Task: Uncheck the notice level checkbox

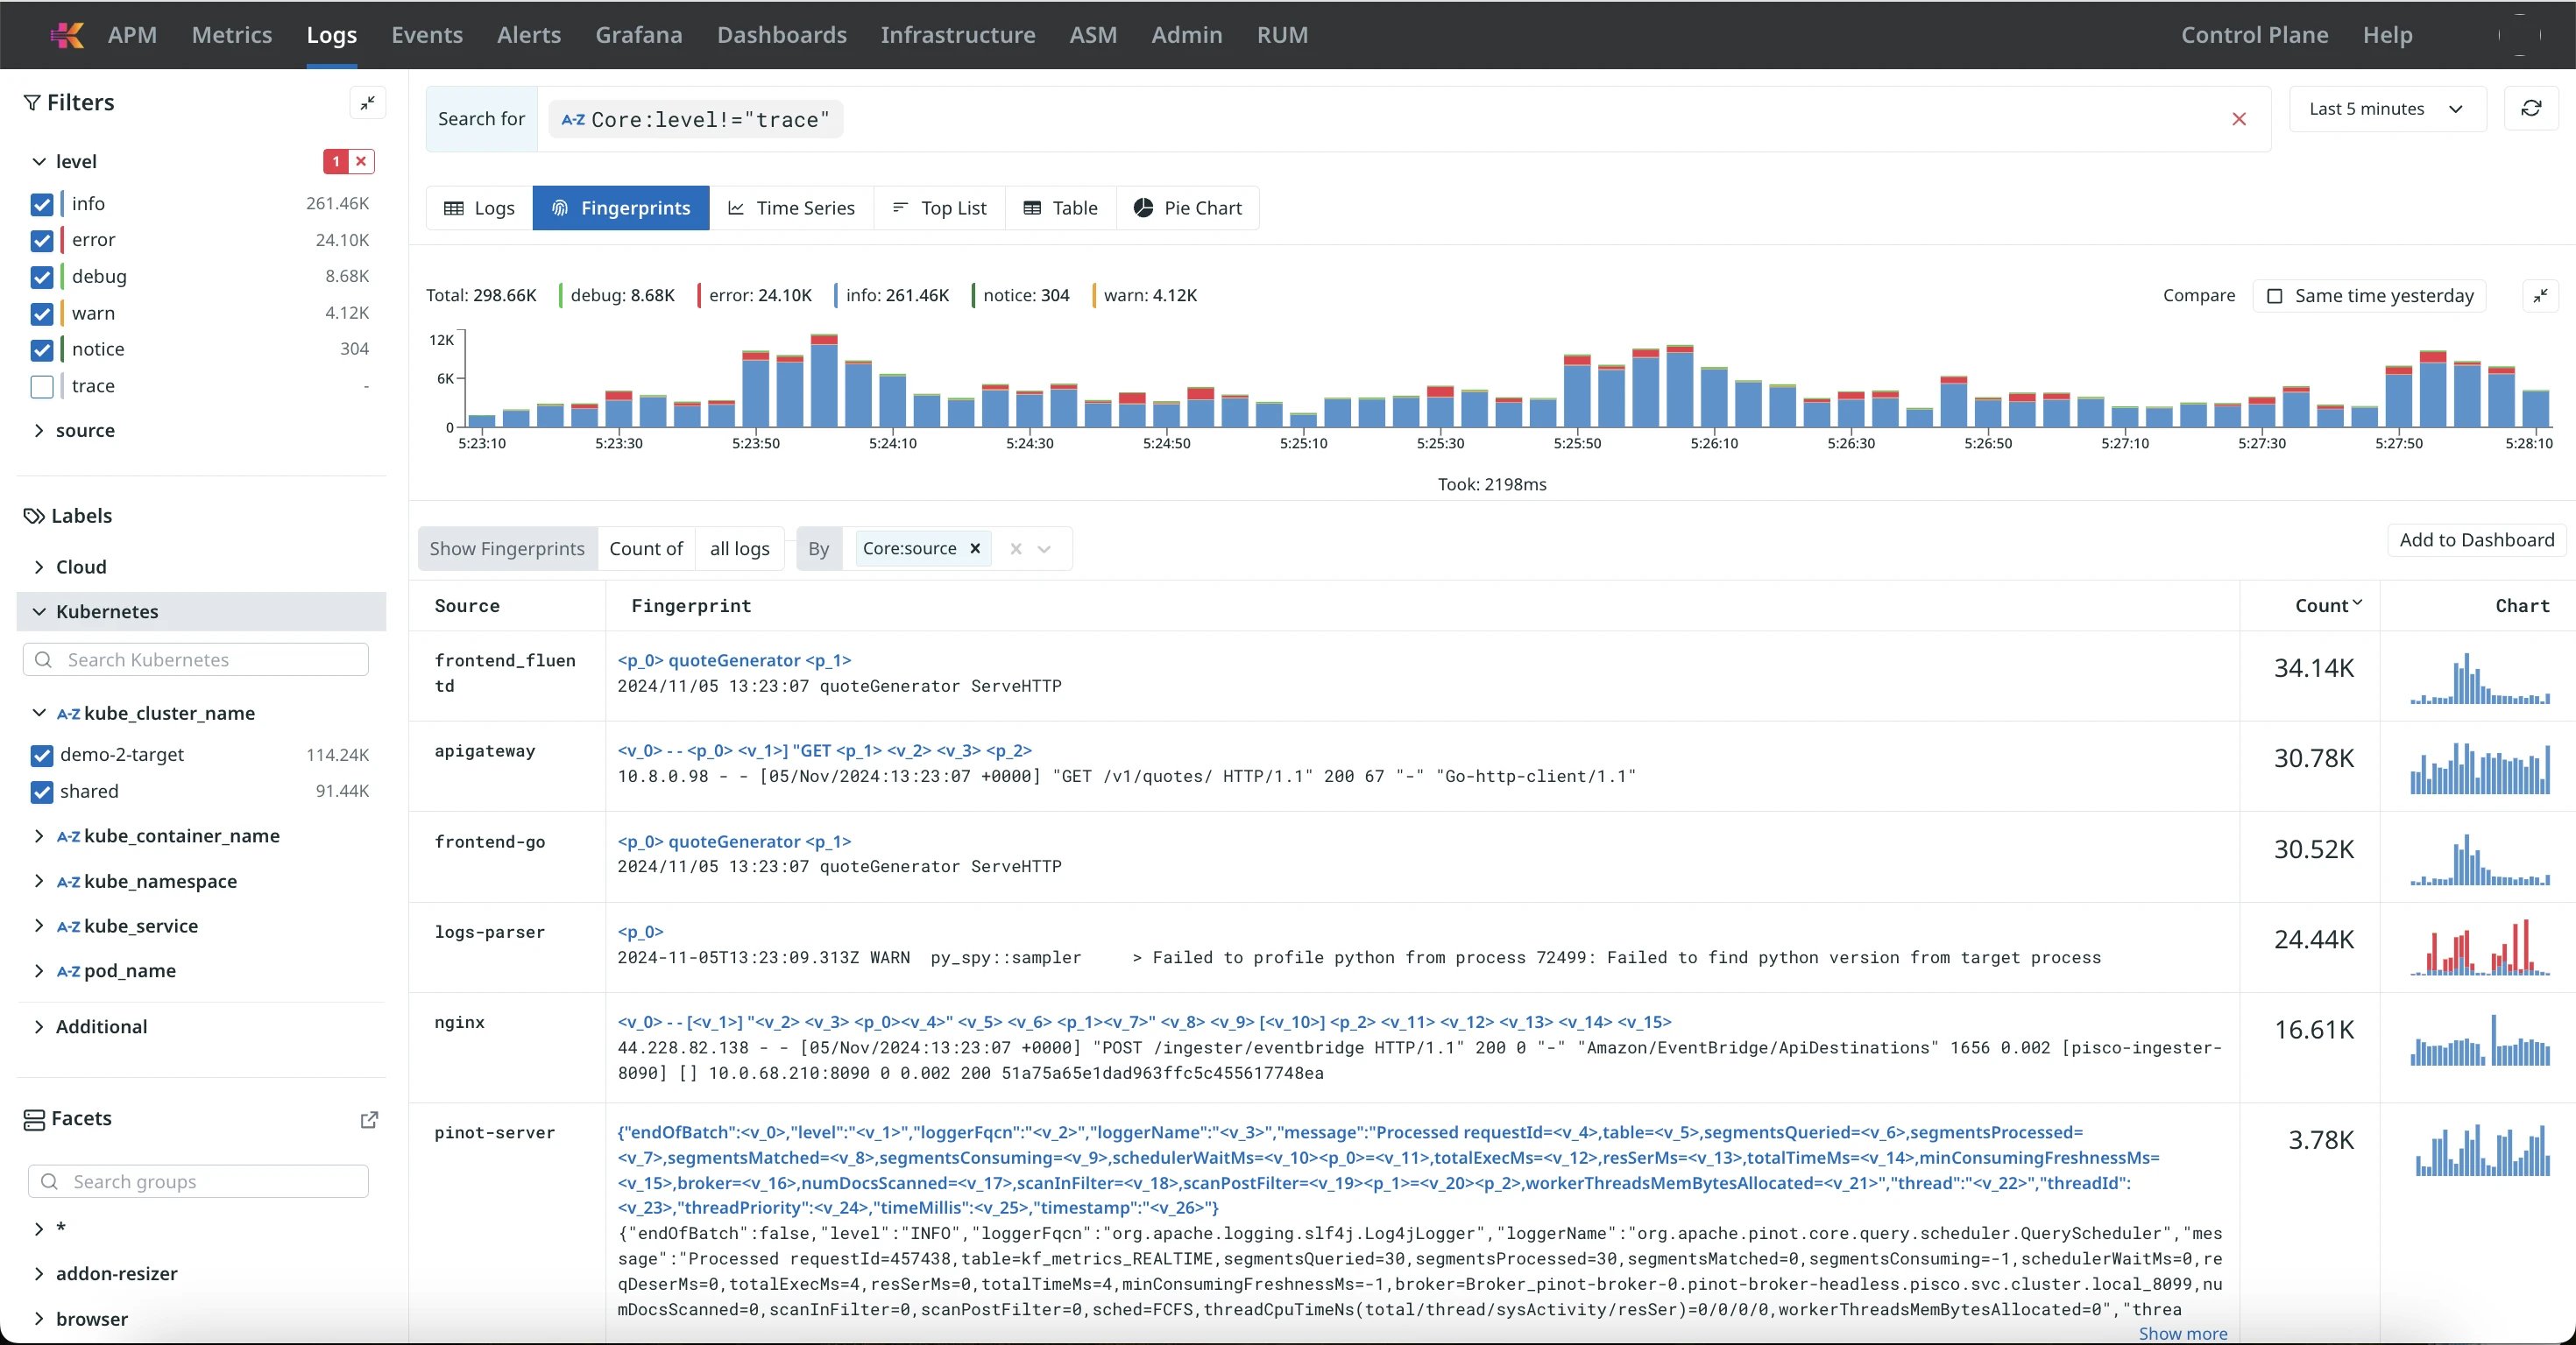Action: click(x=42, y=349)
